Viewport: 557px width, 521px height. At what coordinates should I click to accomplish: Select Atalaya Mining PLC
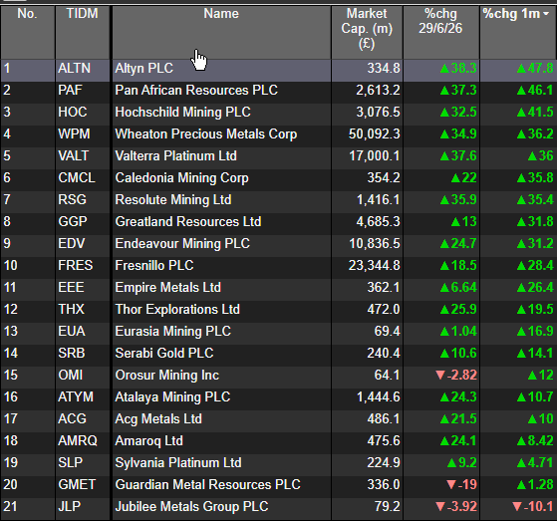[x=172, y=397]
